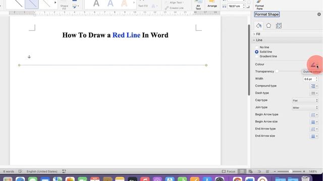This screenshot has height=181, width=323.
Task: Adjust the zoom slider knob
Action: [290, 171]
